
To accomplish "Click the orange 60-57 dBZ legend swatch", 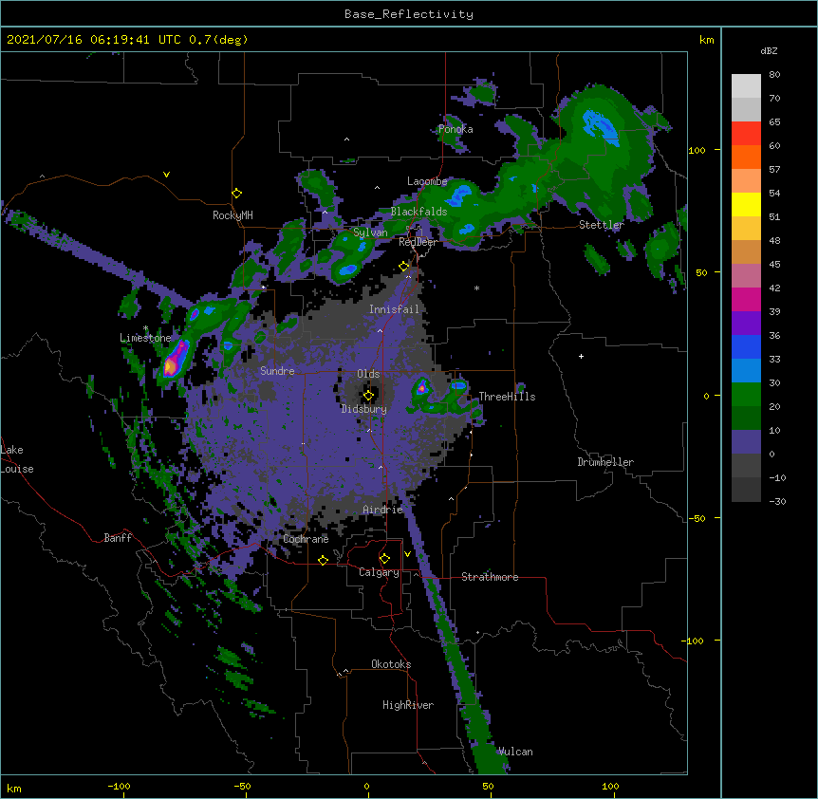I will pos(746,157).
